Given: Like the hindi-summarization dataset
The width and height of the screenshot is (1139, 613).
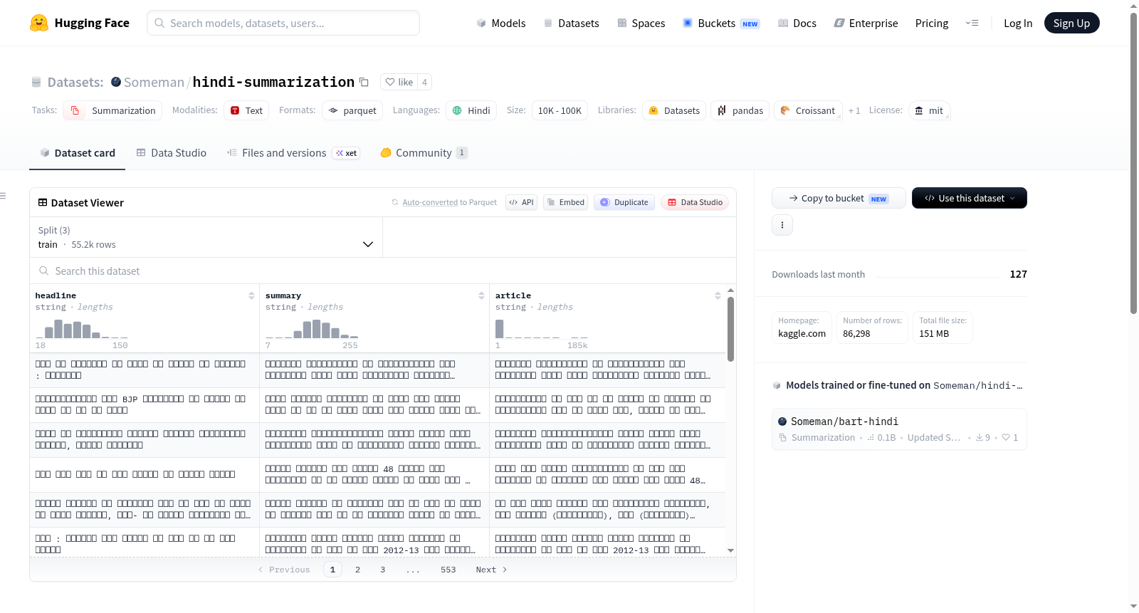Looking at the screenshot, I should [399, 83].
